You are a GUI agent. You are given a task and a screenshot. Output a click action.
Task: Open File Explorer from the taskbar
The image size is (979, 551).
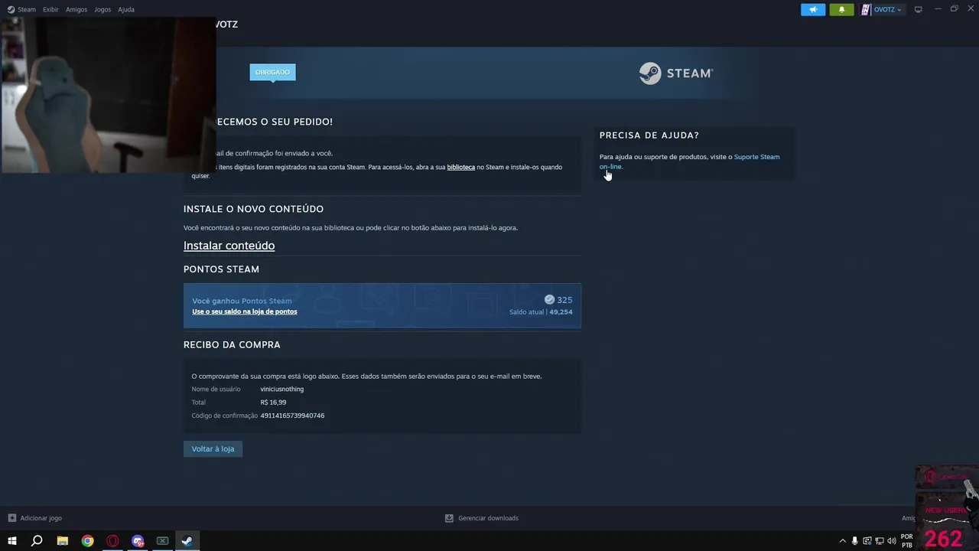click(63, 541)
